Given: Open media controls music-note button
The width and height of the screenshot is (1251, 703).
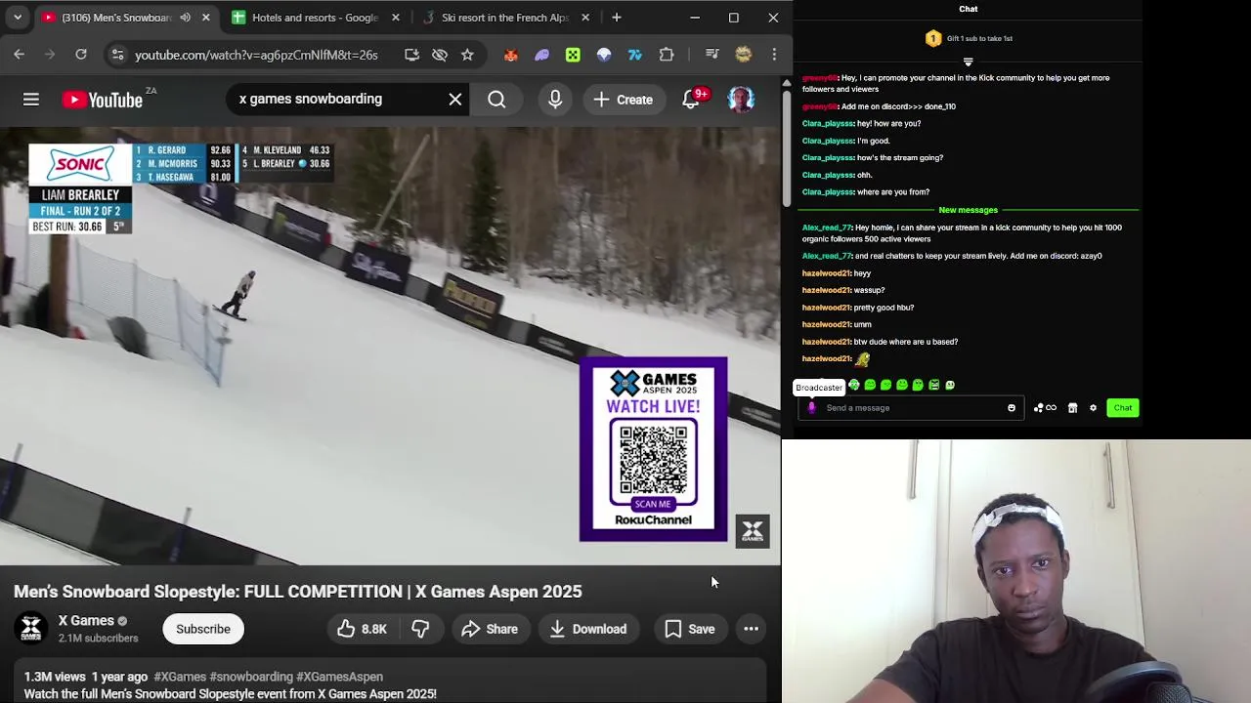Looking at the screenshot, I should (x=712, y=55).
